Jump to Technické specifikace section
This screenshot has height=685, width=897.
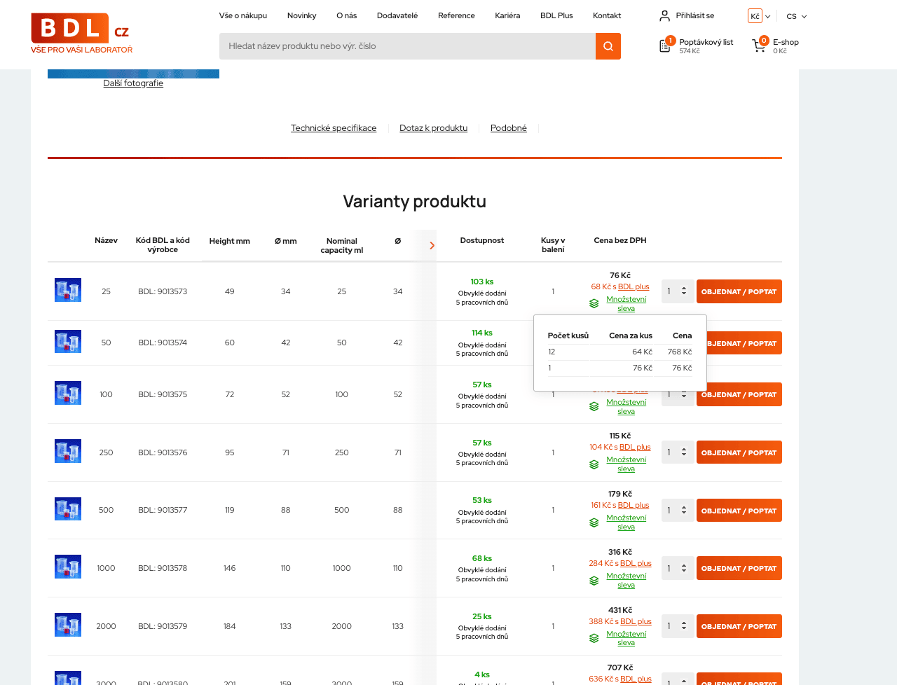(334, 128)
